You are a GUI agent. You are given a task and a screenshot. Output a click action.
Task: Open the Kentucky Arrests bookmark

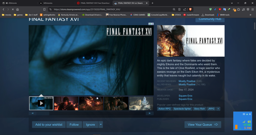pyautogui.click(x=68, y=15)
